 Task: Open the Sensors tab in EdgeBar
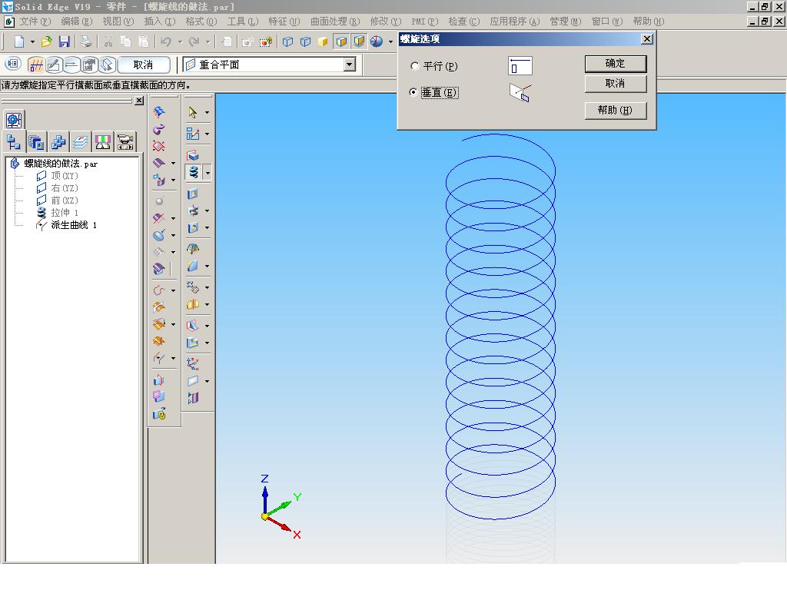click(x=103, y=142)
